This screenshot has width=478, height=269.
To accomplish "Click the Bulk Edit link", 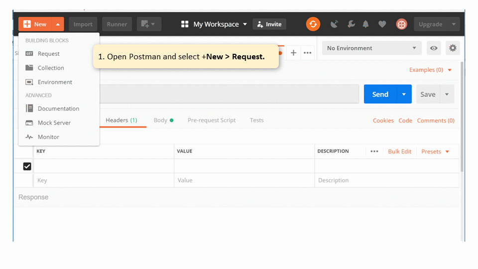I will 400,151.
